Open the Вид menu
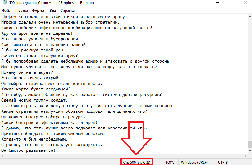This screenshot has height=165, width=252. 53,10
